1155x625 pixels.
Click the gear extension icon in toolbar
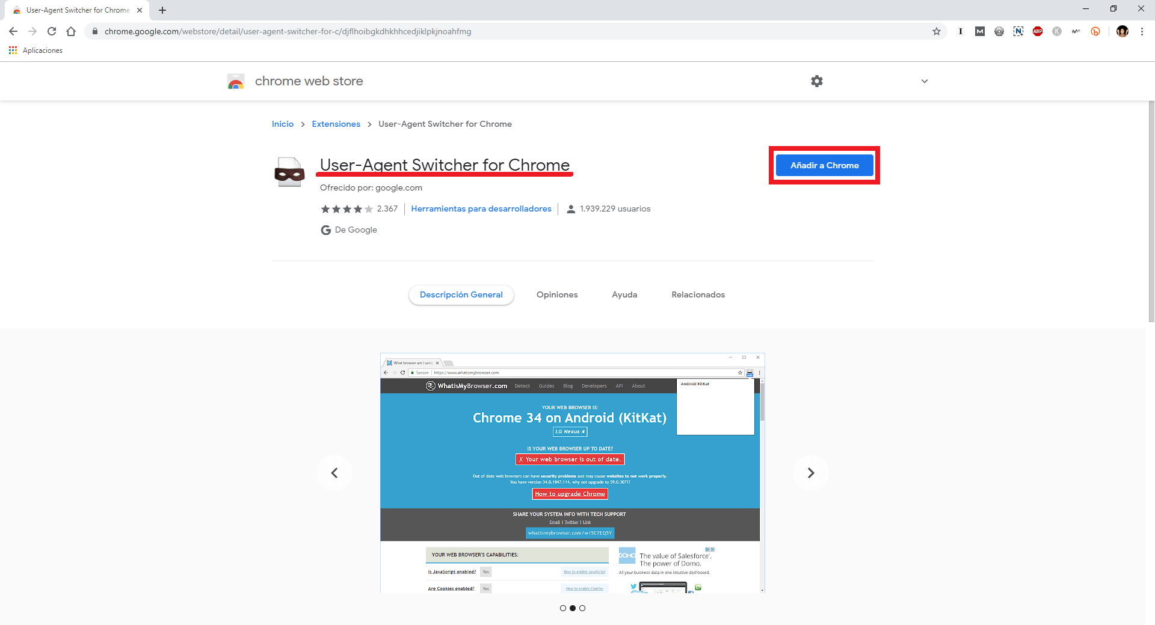(999, 31)
